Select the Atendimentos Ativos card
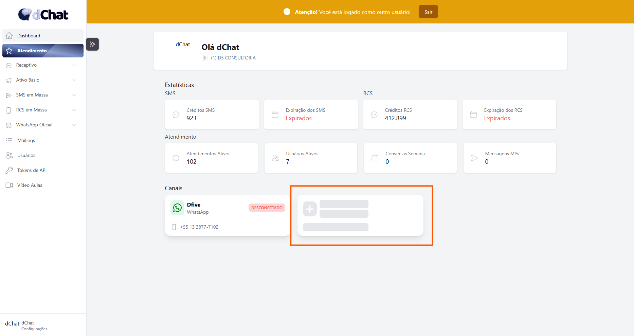Image resolution: width=634 pixels, height=336 pixels. (x=211, y=158)
